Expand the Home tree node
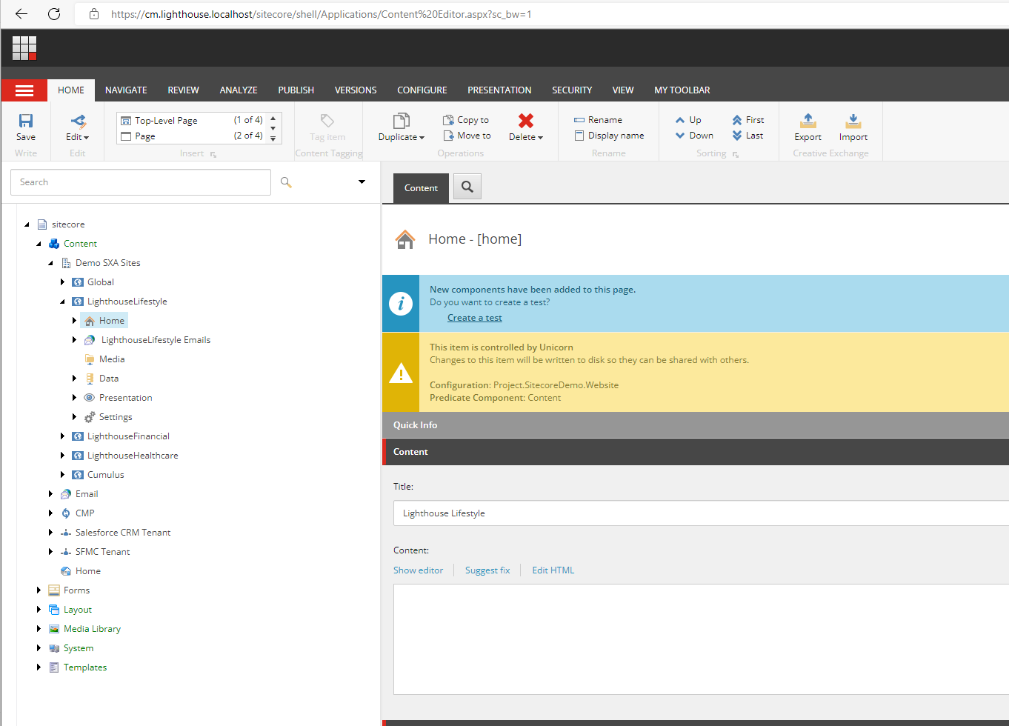This screenshot has width=1009, height=726. click(x=75, y=321)
